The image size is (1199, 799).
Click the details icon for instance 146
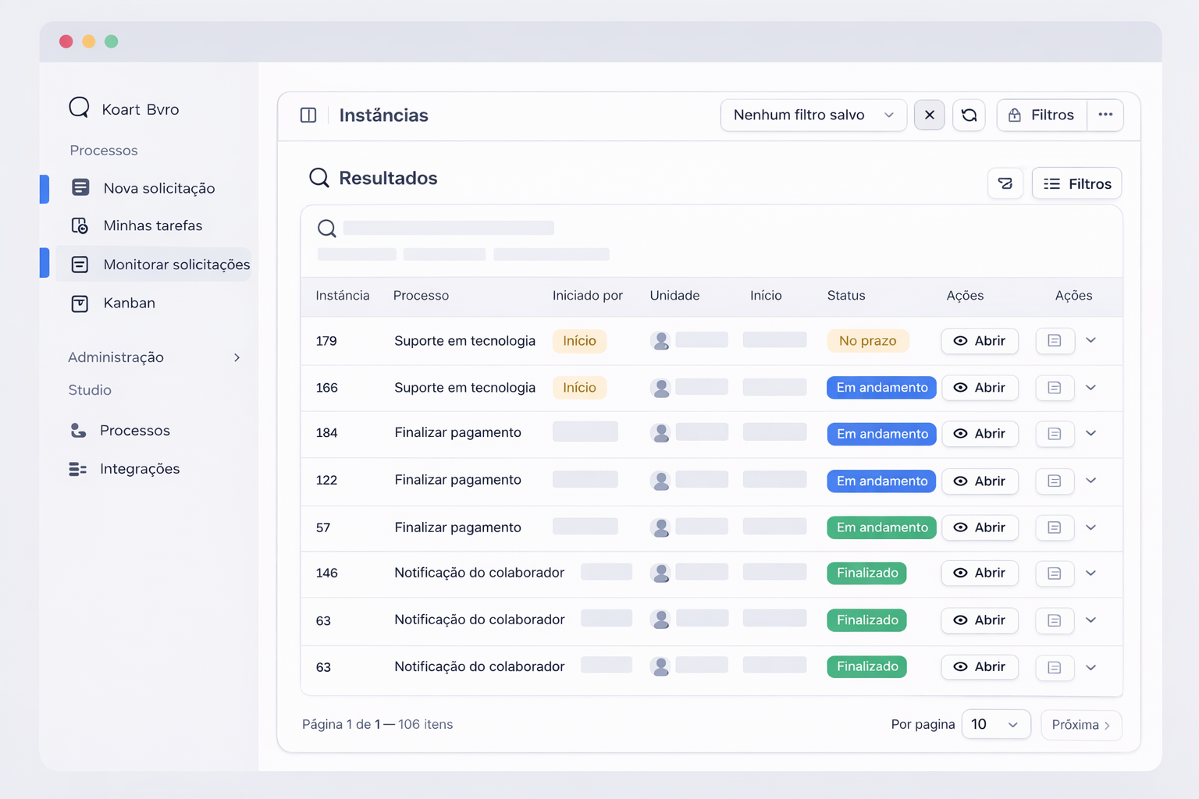point(1054,574)
